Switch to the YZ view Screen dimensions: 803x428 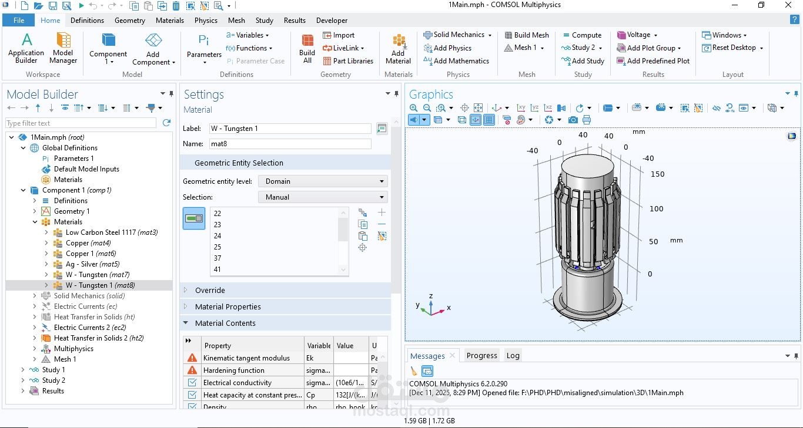coord(534,108)
